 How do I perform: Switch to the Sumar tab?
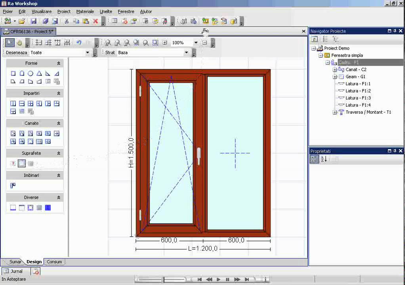click(15, 262)
